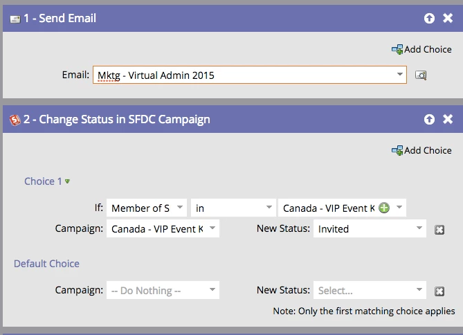Preview selected email with magnifier icon
Viewport: 463px width, 335px height.
coord(421,75)
